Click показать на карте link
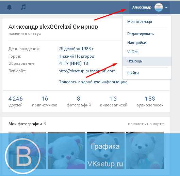The height and width of the screenshot is (176, 180). point(146,124)
